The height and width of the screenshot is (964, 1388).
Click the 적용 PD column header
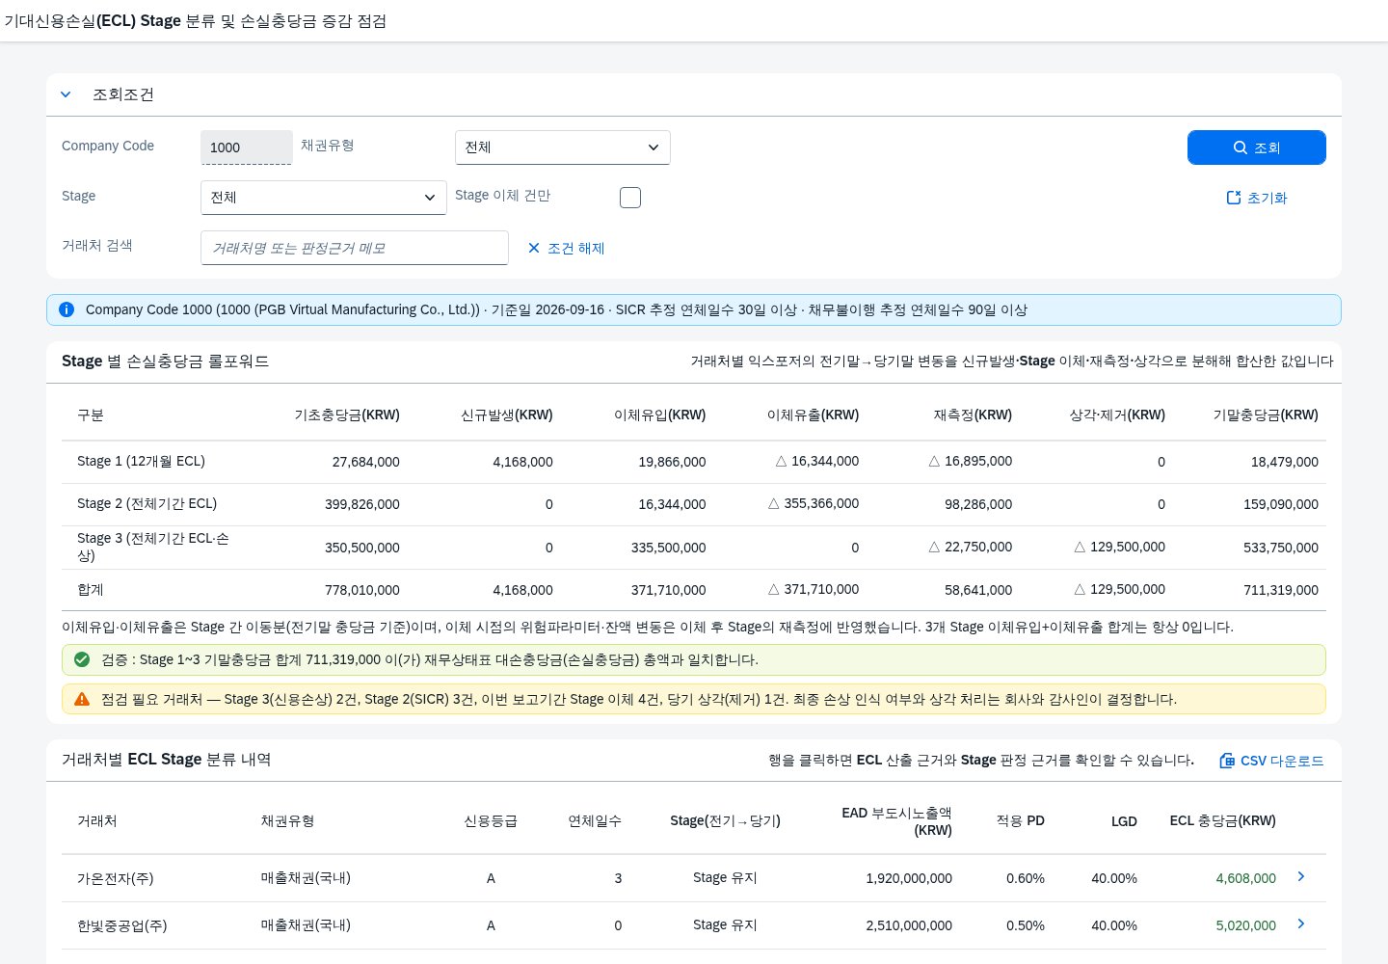[x=1021, y=820]
